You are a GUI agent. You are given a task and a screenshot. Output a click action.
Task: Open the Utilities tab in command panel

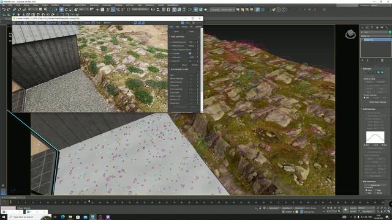coord(386,28)
